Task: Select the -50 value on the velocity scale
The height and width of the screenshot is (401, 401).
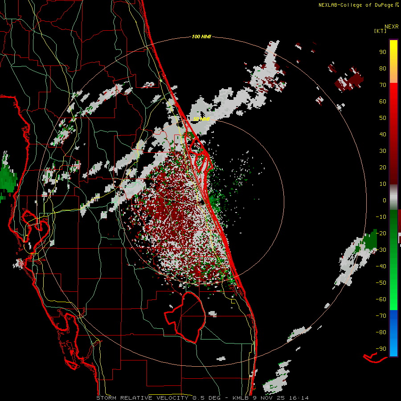Action: (381, 283)
